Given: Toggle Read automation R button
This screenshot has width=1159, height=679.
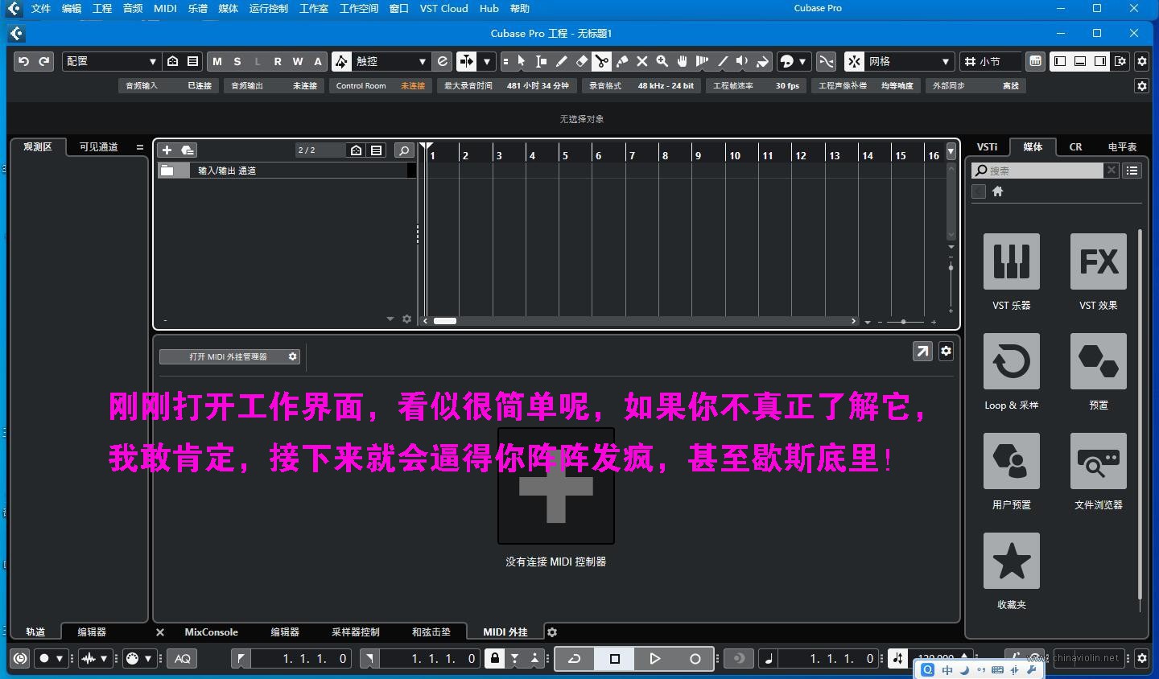Looking at the screenshot, I should coord(278,61).
